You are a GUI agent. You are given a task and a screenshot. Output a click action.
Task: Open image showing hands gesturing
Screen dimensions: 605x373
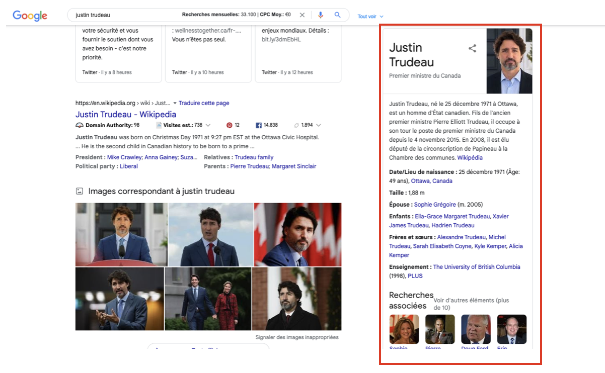point(119,299)
